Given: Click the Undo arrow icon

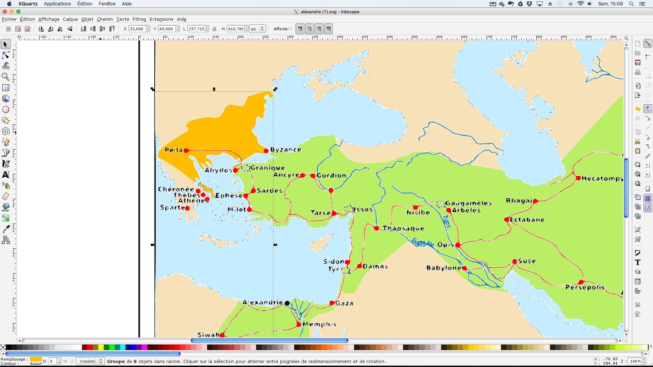Looking at the screenshot, I should click(x=638, y=109).
